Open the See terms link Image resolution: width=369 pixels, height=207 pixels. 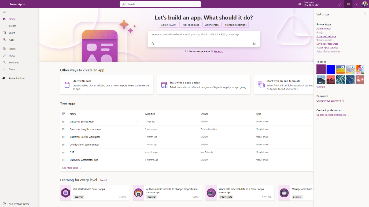point(218,51)
